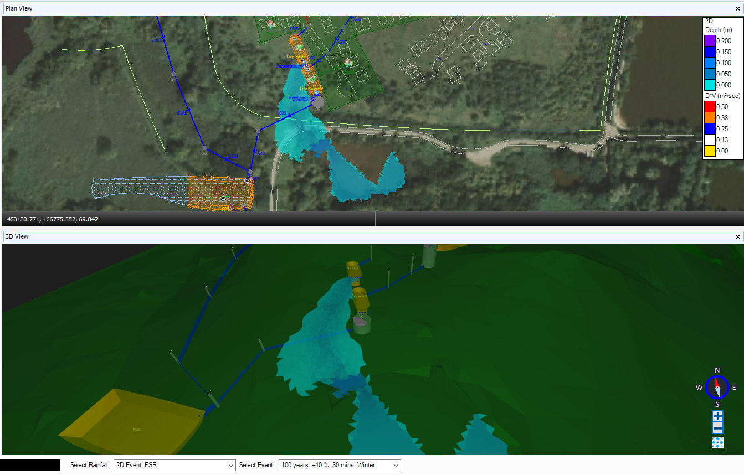Click the orange 0.38 D*V swatch
Viewport: 744px width, 475px height.
coord(709,118)
